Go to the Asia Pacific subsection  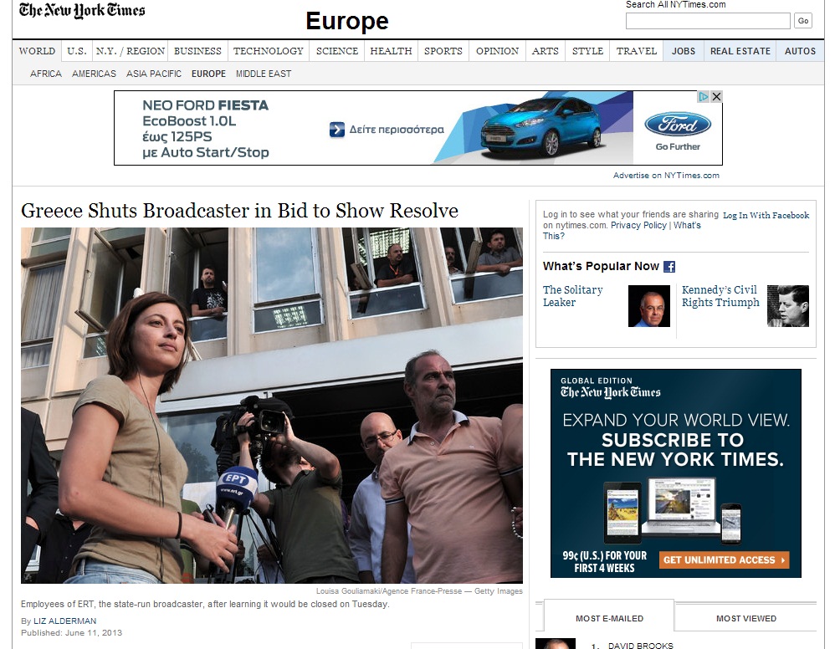(154, 74)
